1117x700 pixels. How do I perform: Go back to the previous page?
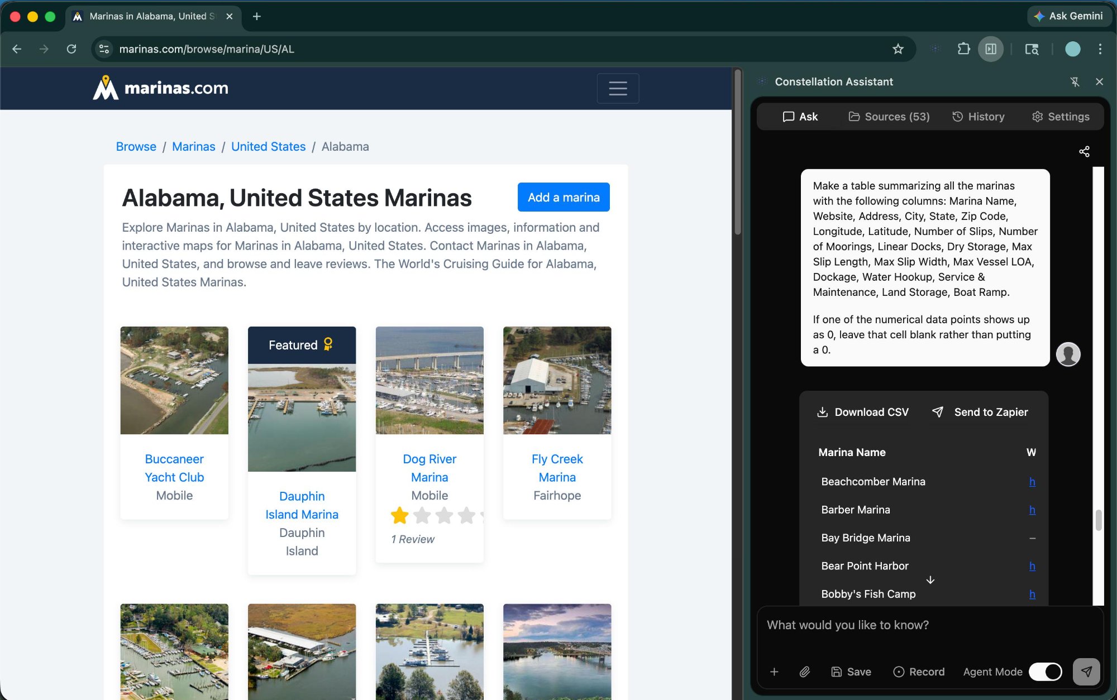[x=17, y=49]
